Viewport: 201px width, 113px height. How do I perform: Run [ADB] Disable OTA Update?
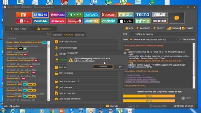click(x=86, y=99)
